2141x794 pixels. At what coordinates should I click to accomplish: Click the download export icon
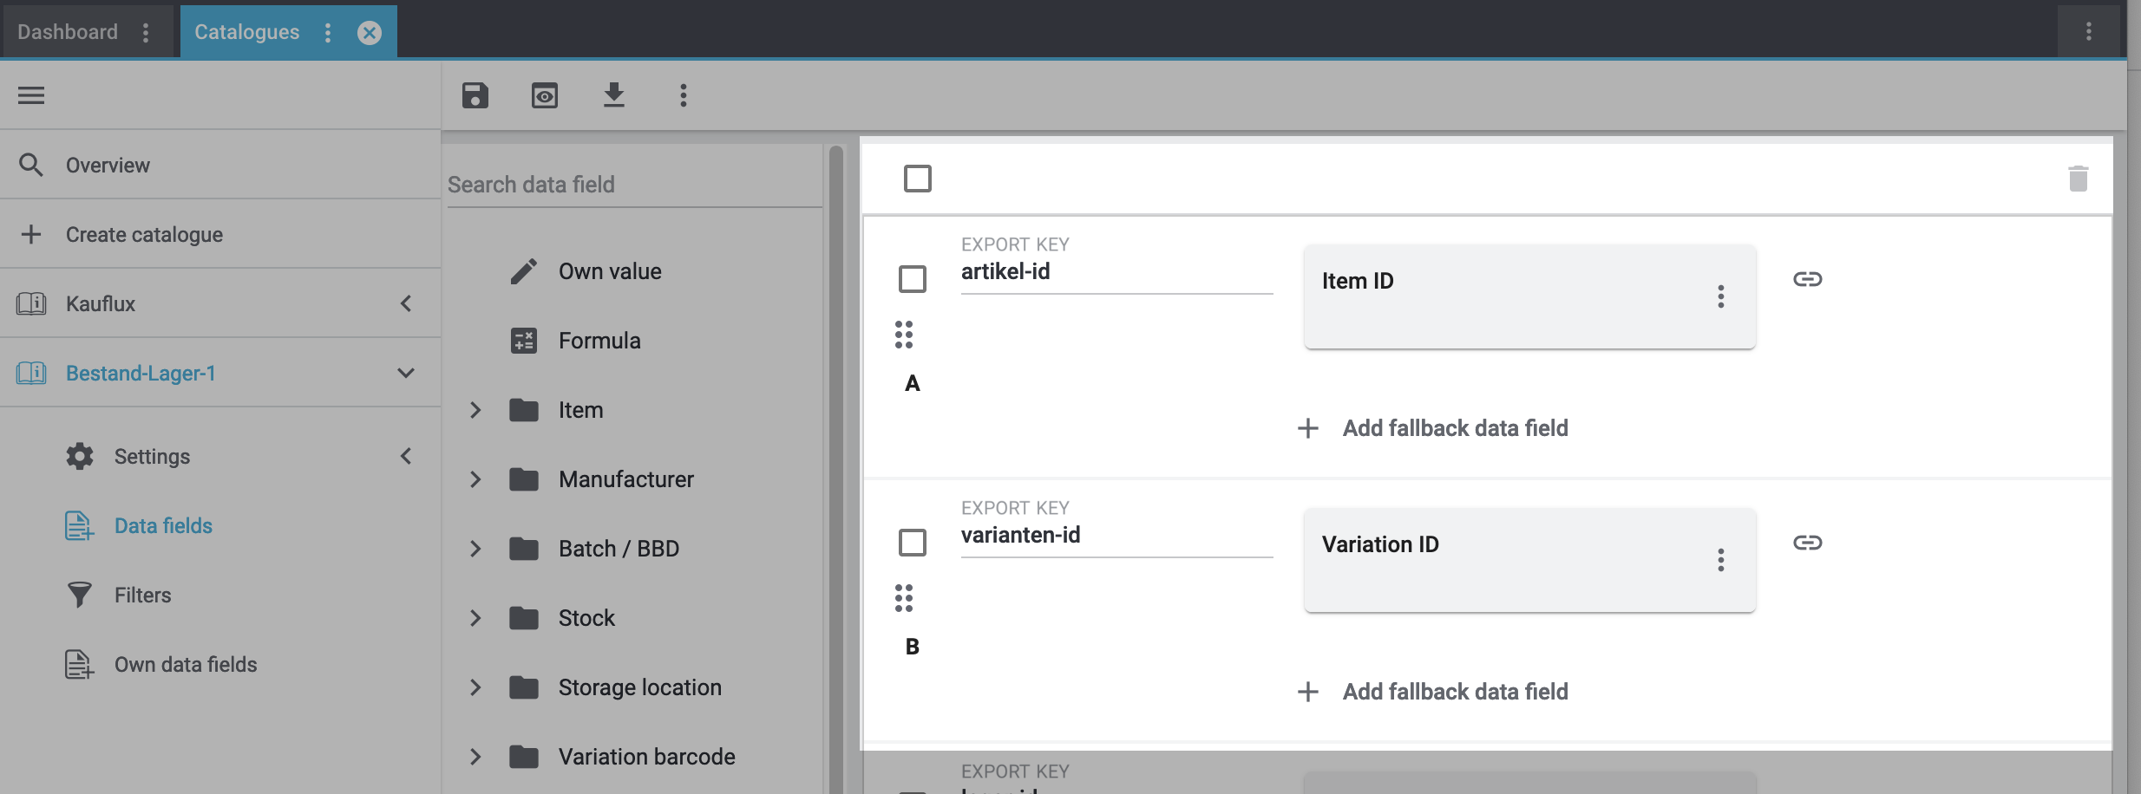click(614, 95)
